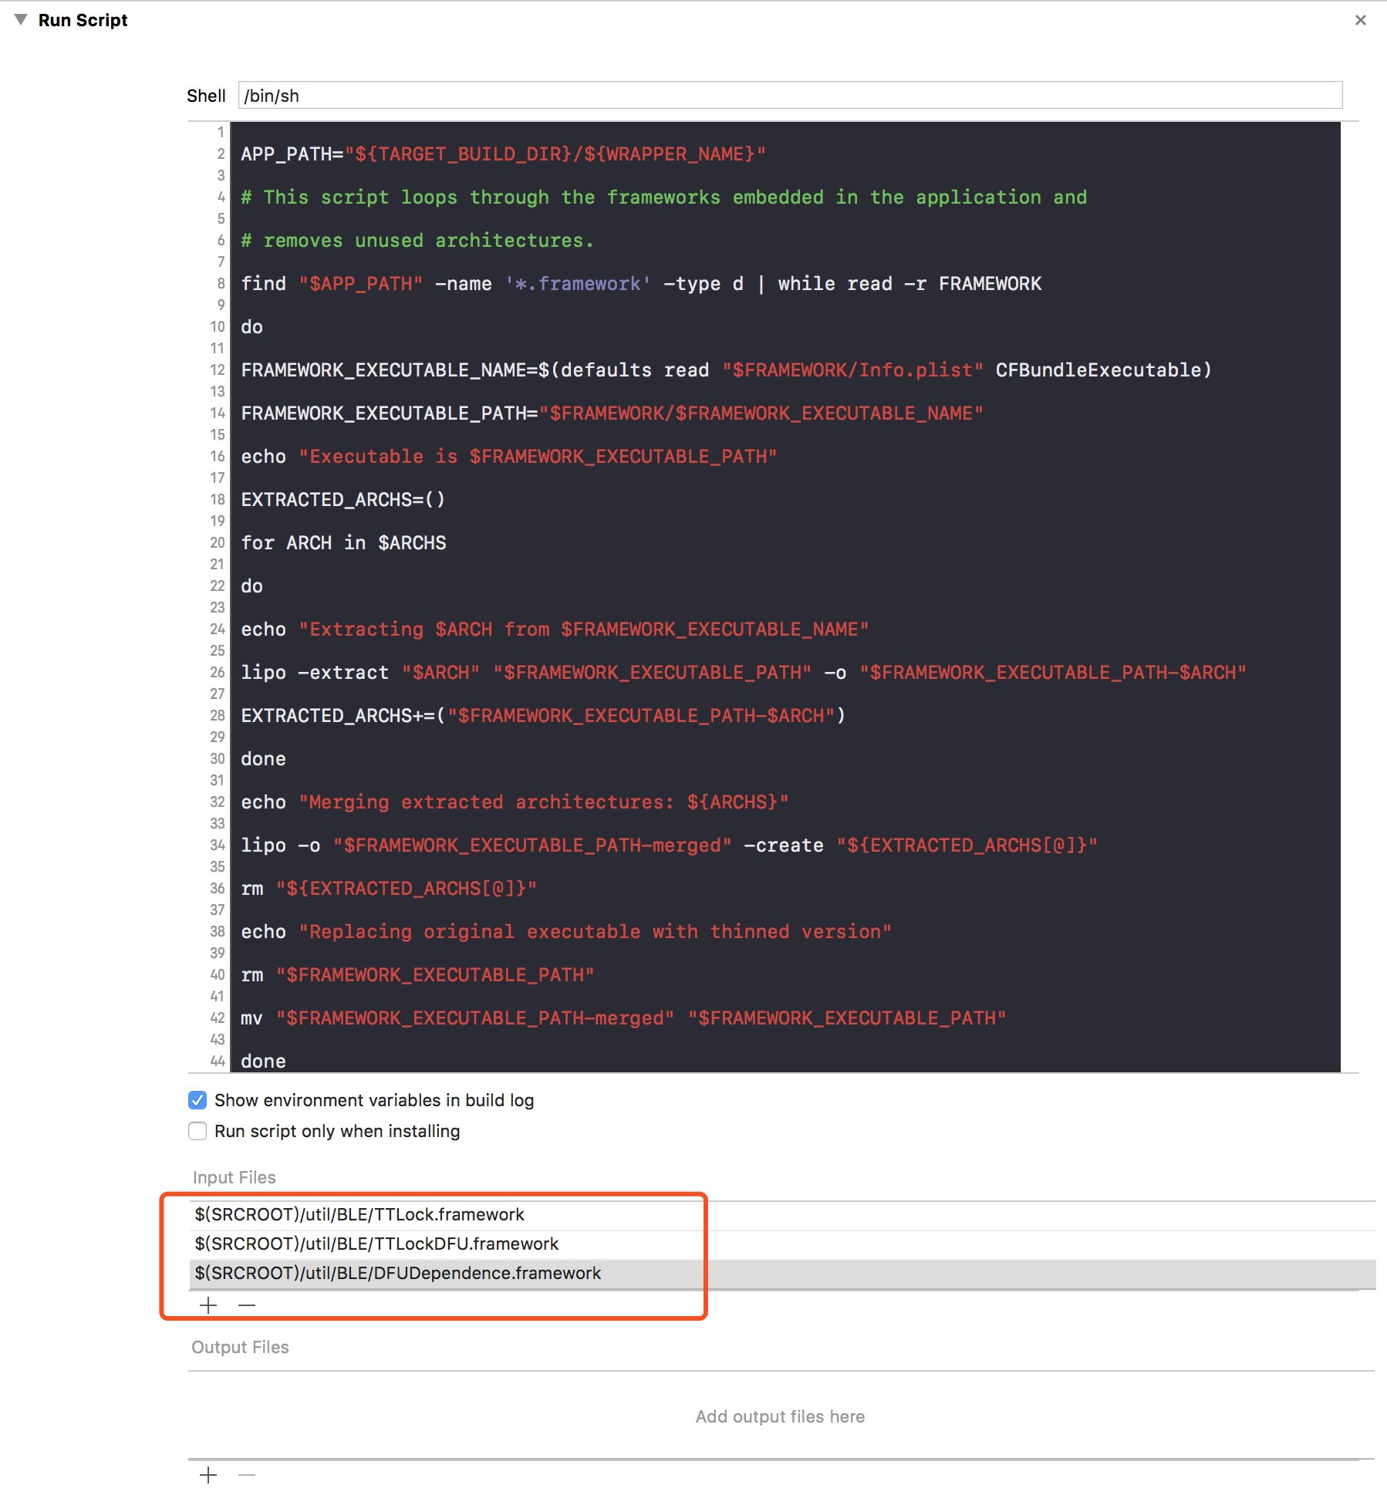Select the DFUDependence.framework input file row
Screen dimensions: 1387x1492
pyautogui.click(x=782, y=1273)
